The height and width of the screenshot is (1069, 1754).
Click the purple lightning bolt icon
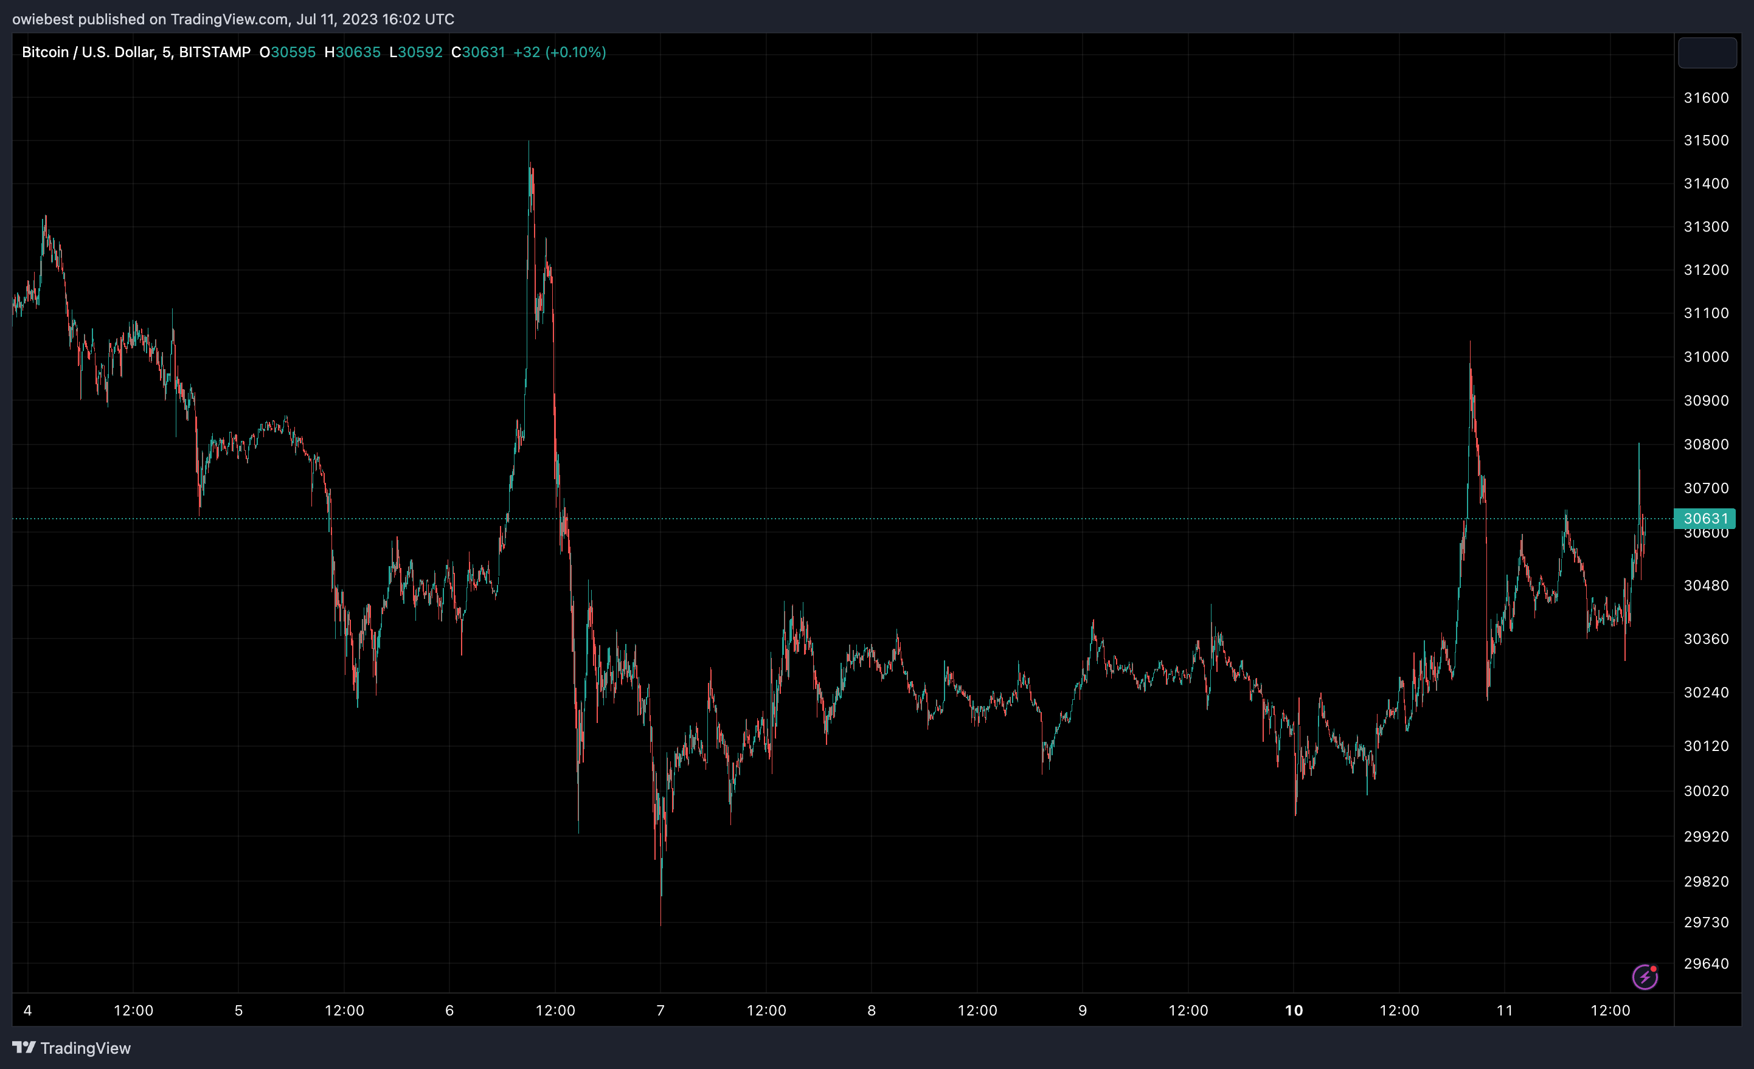[1645, 977]
